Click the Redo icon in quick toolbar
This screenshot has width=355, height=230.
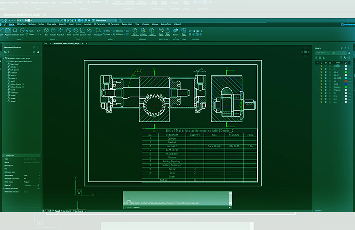14,20
